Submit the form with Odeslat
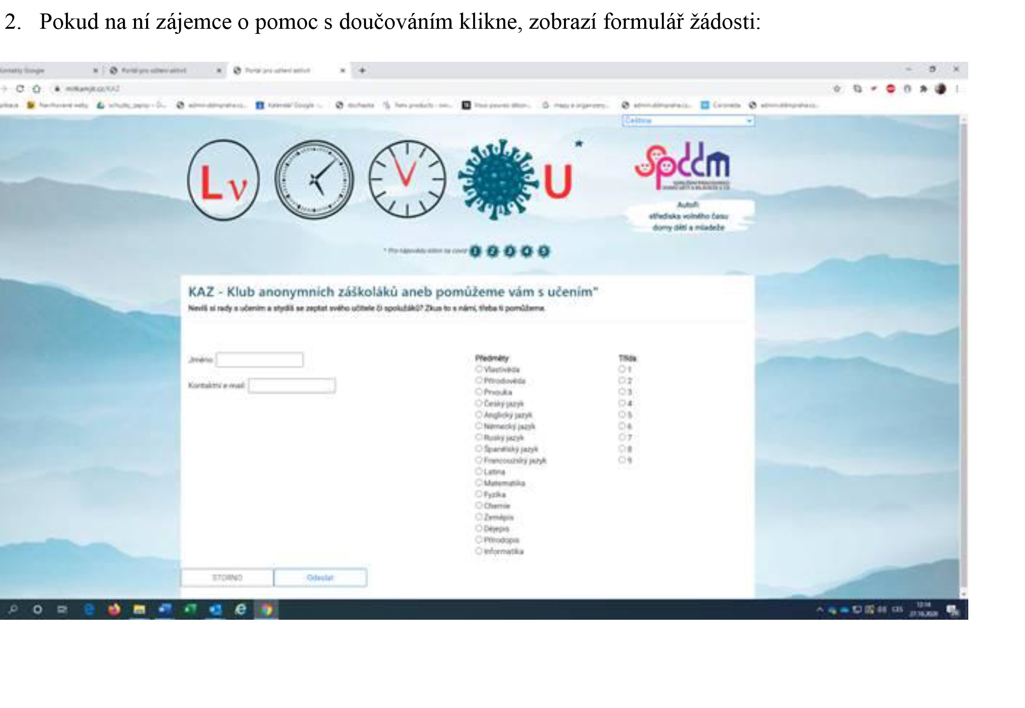This screenshot has width=1025, height=708. (x=320, y=578)
